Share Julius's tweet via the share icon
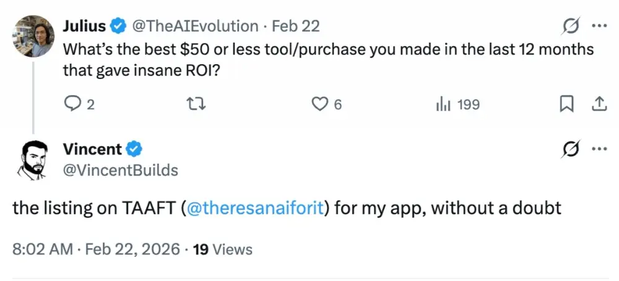Image resolution: width=619 pixels, height=281 pixels. point(599,104)
